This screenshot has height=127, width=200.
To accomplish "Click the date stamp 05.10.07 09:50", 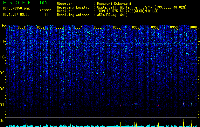I will click(16, 15).
